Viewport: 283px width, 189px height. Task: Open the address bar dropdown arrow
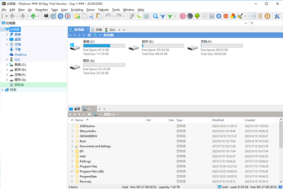point(246,23)
